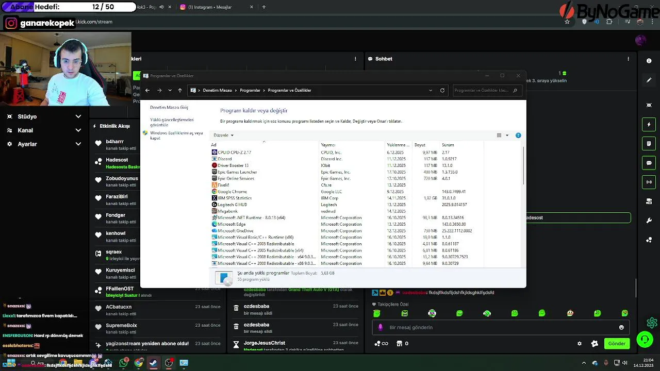
Task: Open Sohbet panel three-dot menu
Action: pyautogui.click(x=628, y=59)
